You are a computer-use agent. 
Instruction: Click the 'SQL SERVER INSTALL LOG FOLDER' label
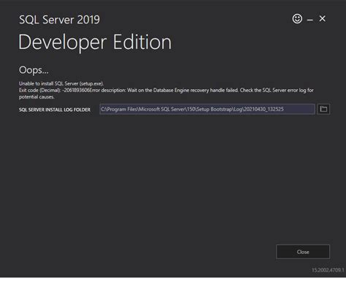click(55, 109)
